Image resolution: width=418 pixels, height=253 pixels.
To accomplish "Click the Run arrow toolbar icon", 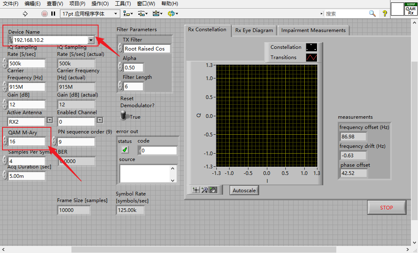I will coord(25,14).
